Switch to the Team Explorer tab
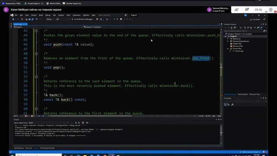Screen dimensions: 277x156 tap(243, 94)
